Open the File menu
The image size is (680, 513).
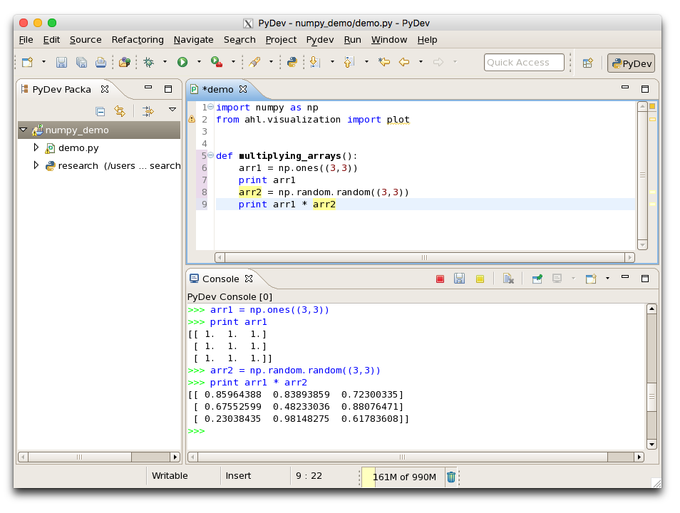[26, 40]
